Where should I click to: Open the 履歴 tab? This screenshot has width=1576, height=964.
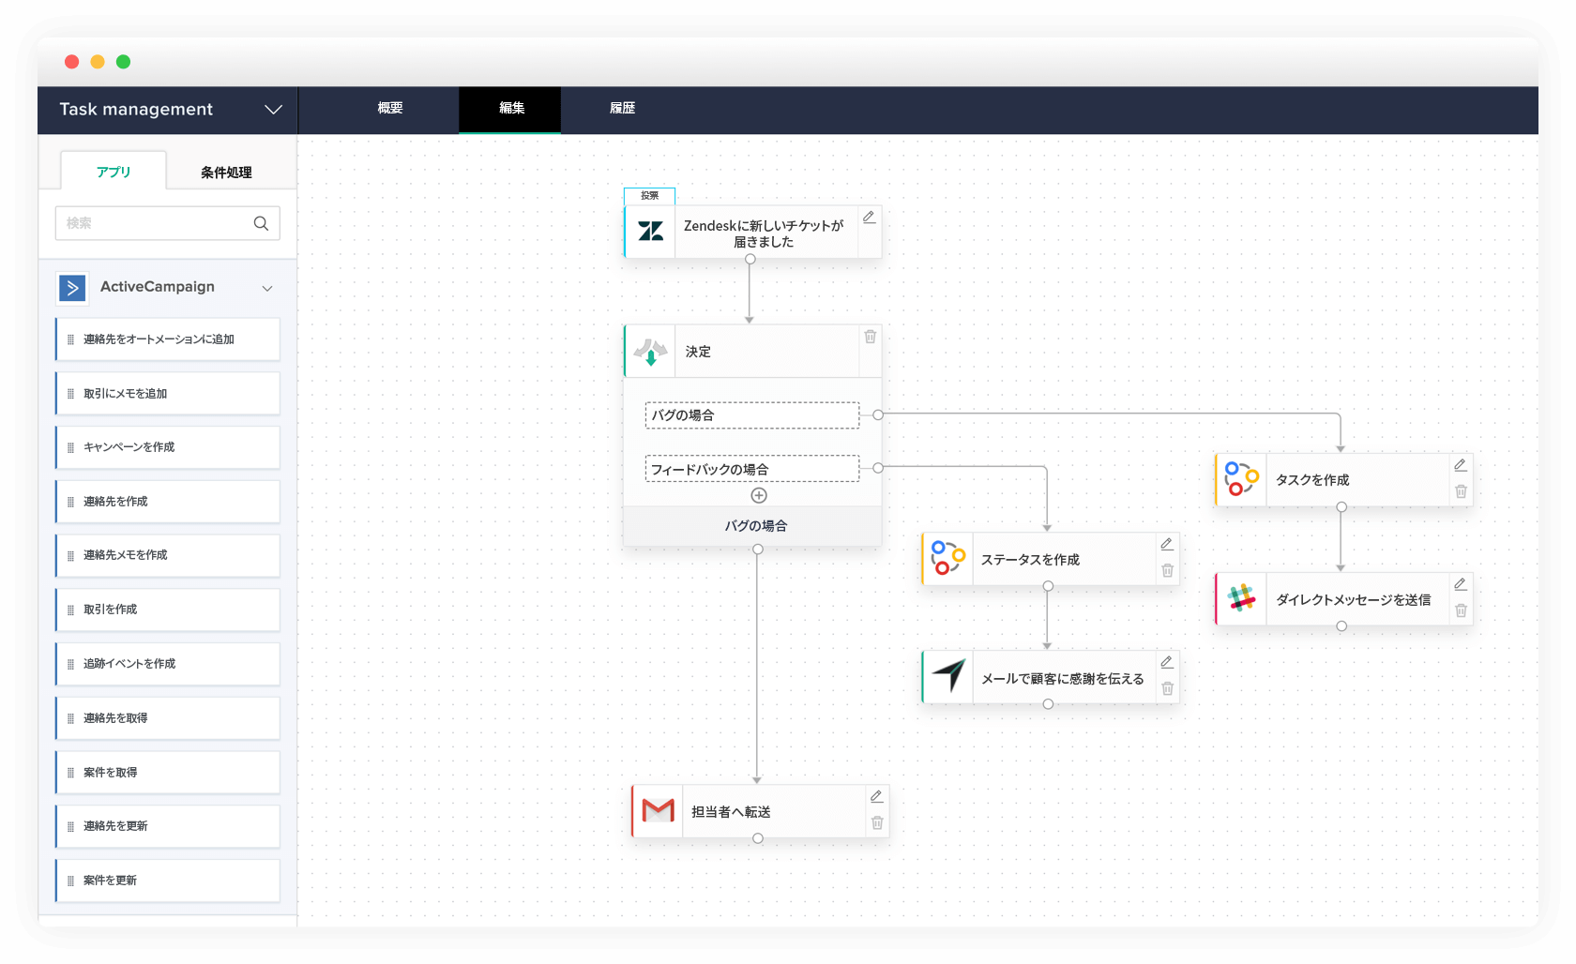[622, 109]
